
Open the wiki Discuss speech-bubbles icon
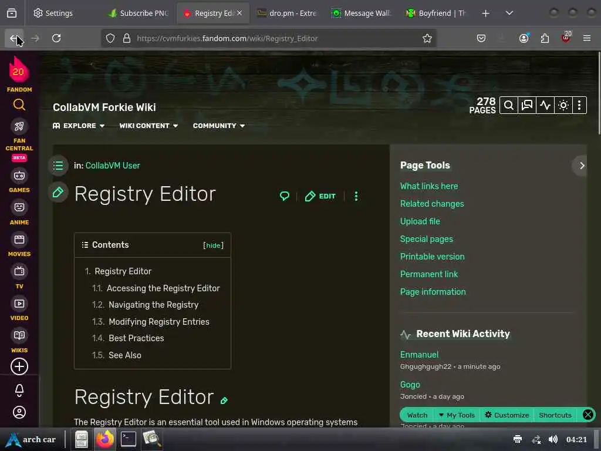527,105
